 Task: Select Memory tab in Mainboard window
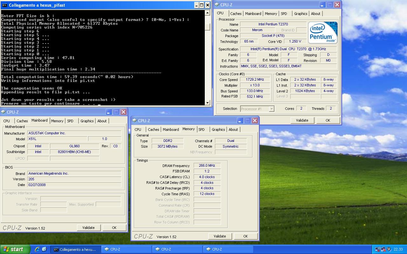57,121
